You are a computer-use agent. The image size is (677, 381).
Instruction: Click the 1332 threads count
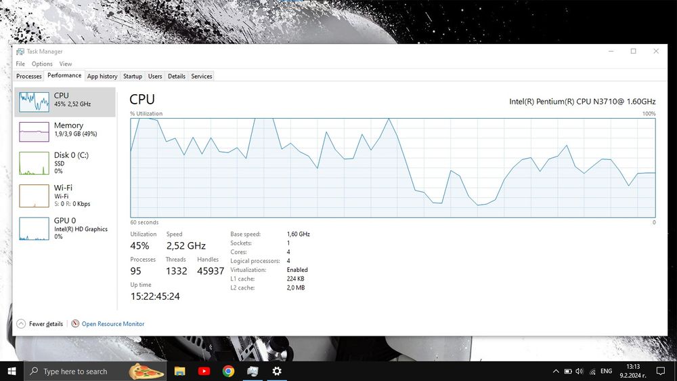click(x=177, y=271)
